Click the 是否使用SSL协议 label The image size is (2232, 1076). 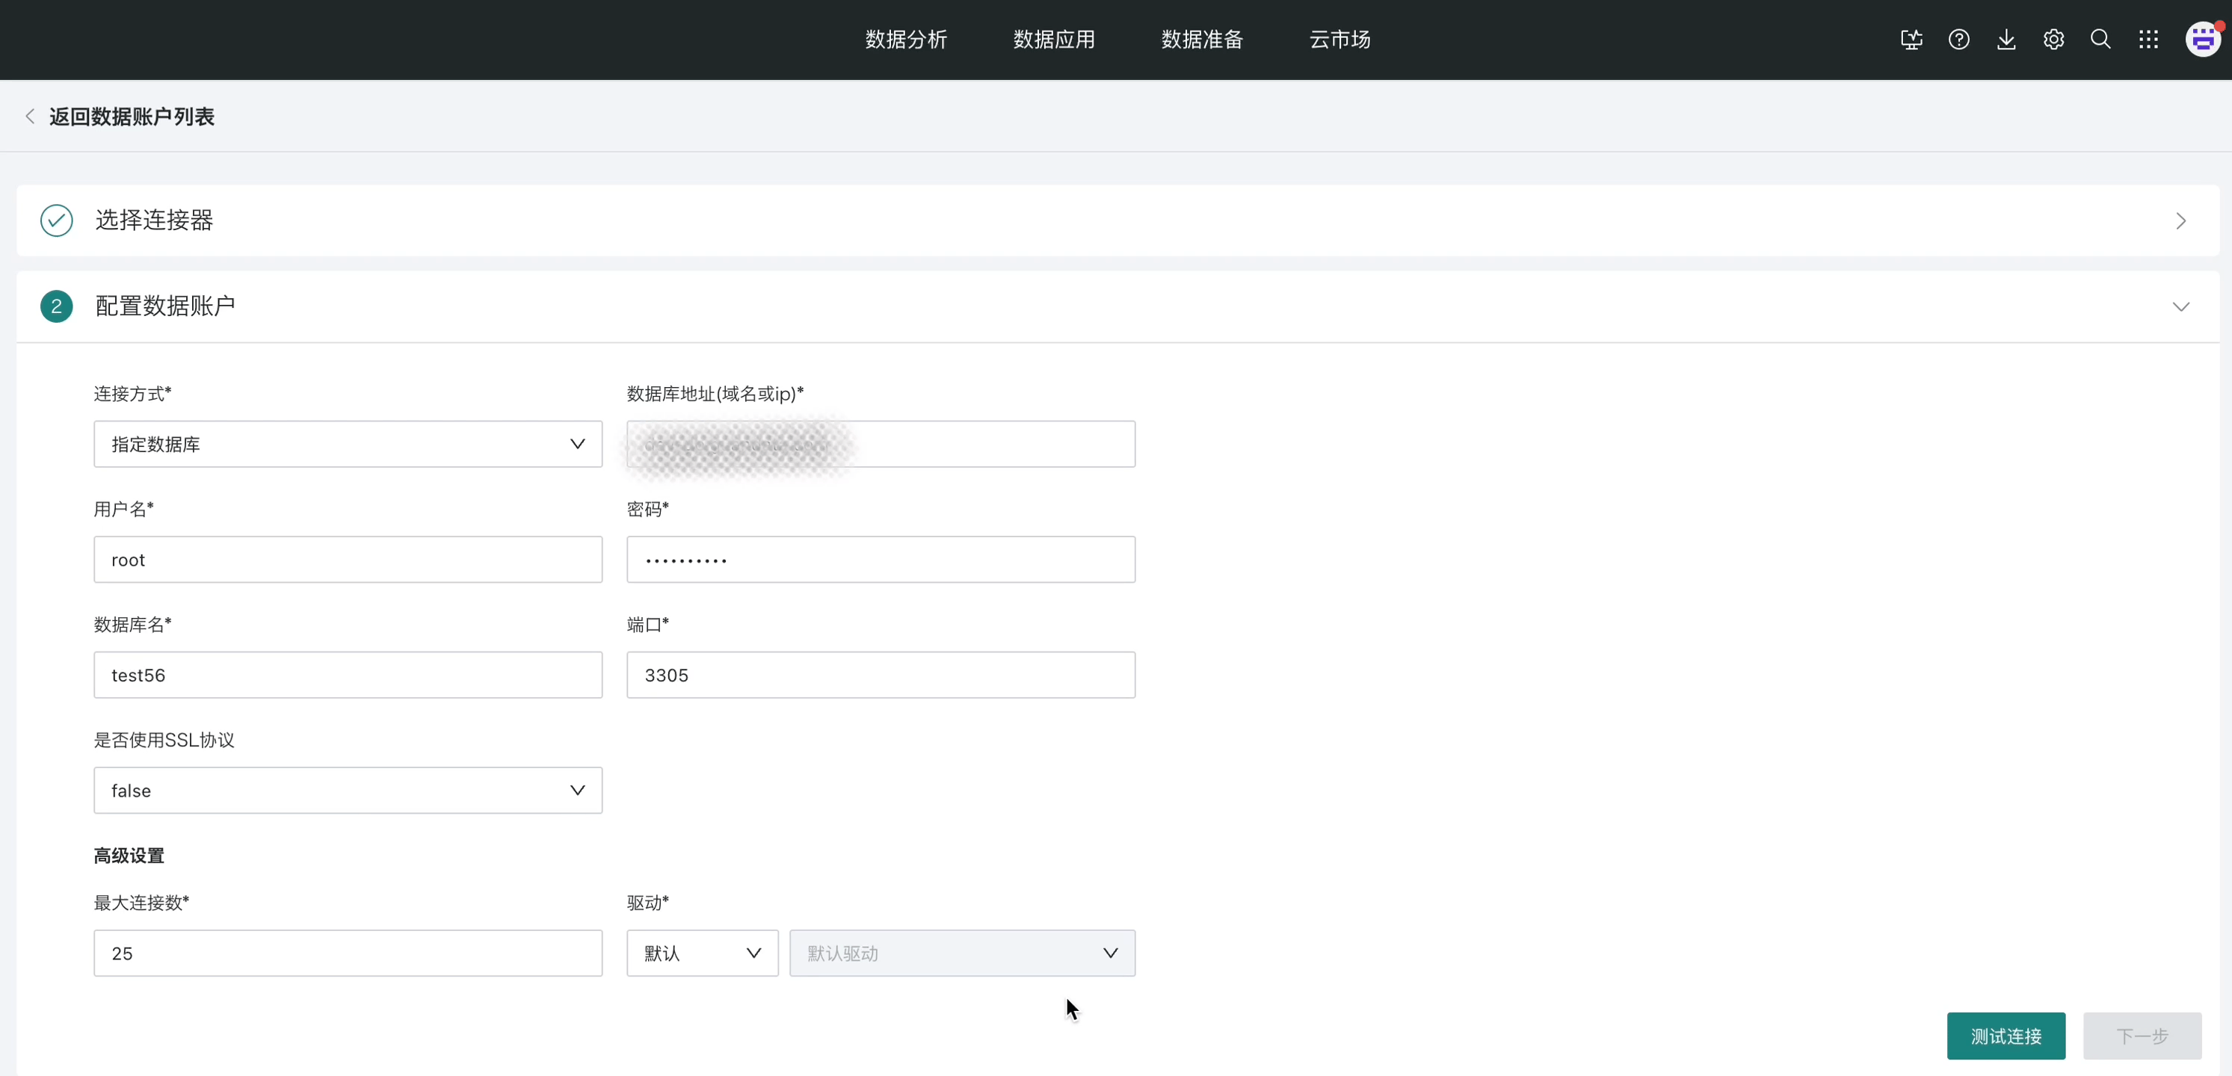[x=164, y=740]
